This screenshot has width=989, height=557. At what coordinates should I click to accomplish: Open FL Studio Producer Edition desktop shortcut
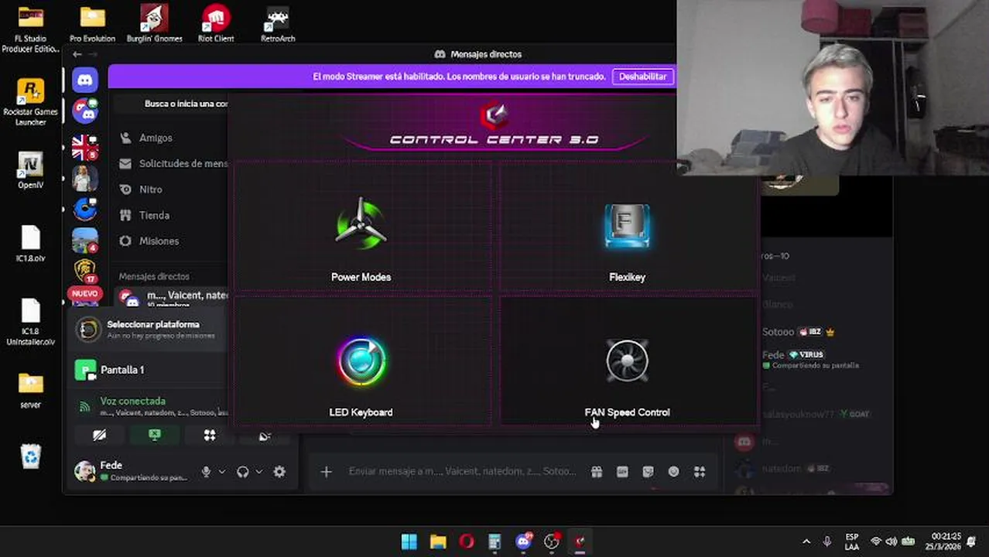pos(31,29)
